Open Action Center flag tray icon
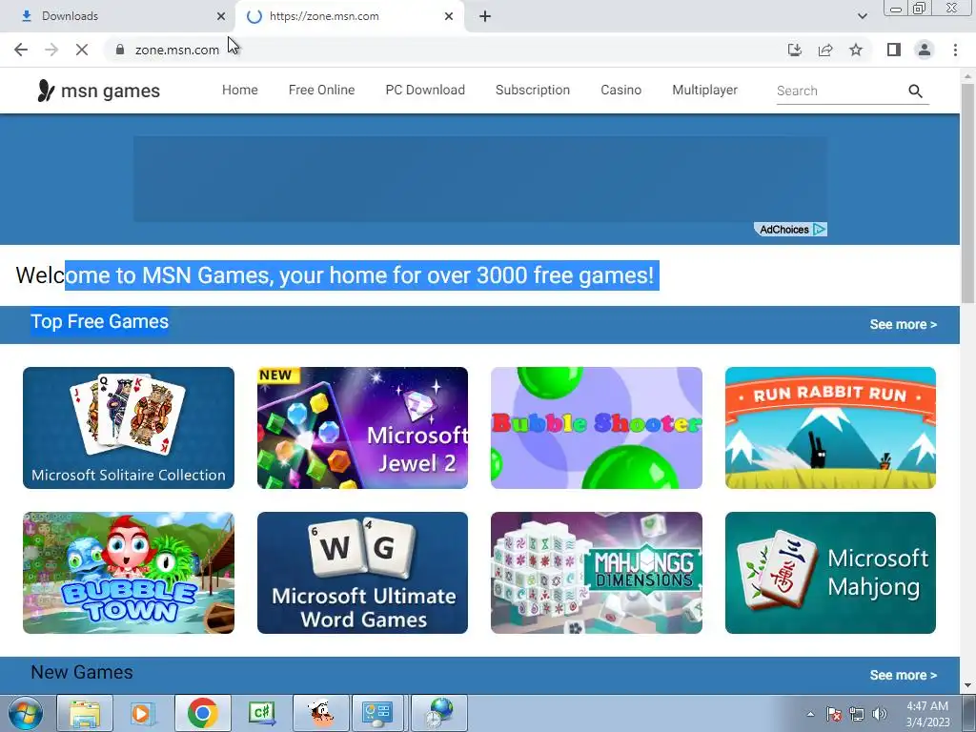Screen dimensions: 976x732 click(x=834, y=714)
